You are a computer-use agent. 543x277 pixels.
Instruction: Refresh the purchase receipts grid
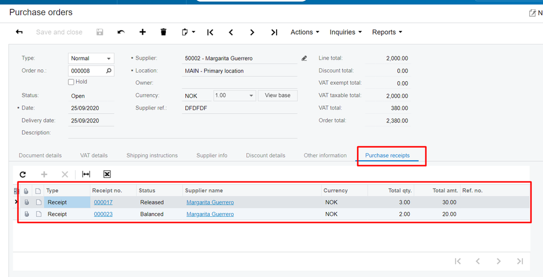[23, 174]
